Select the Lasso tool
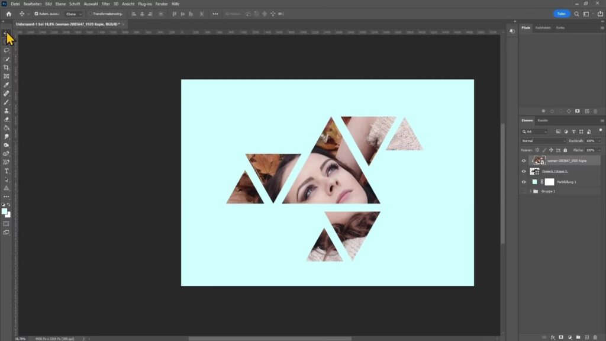The width and height of the screenshot is (606, 341). tap(7, 50)
